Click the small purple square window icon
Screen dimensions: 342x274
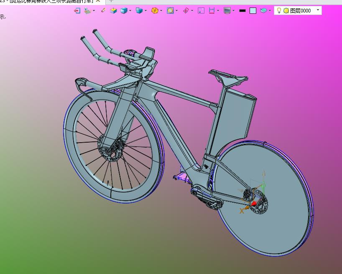[x=201, y=10]
